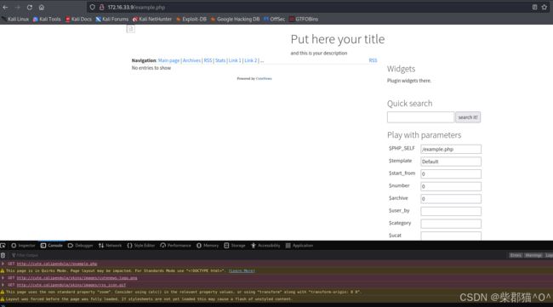The image size is (553, 307).
Task: Go back using the browser back arrow
Action: [5, 7]
